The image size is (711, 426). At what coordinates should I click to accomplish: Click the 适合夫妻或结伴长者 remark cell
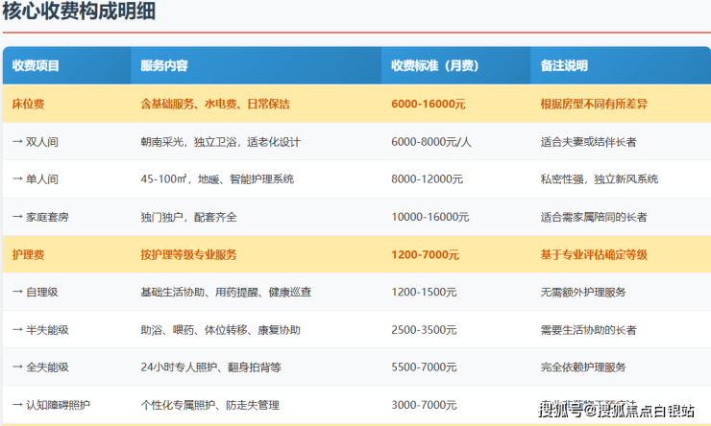point(589,141)
